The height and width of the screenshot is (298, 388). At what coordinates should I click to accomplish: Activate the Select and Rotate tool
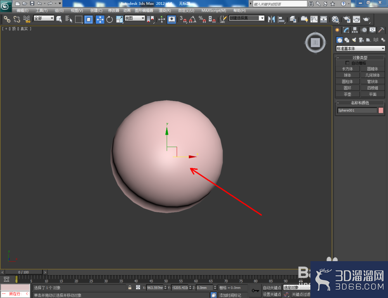pos(110,19)
